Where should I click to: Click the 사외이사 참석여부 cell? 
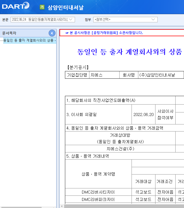(x=165, y=114)
